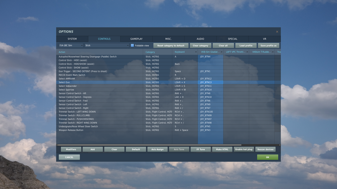Open FF Tune
The width and height of the screenshot is (337, 189).
tap(201, 149)
